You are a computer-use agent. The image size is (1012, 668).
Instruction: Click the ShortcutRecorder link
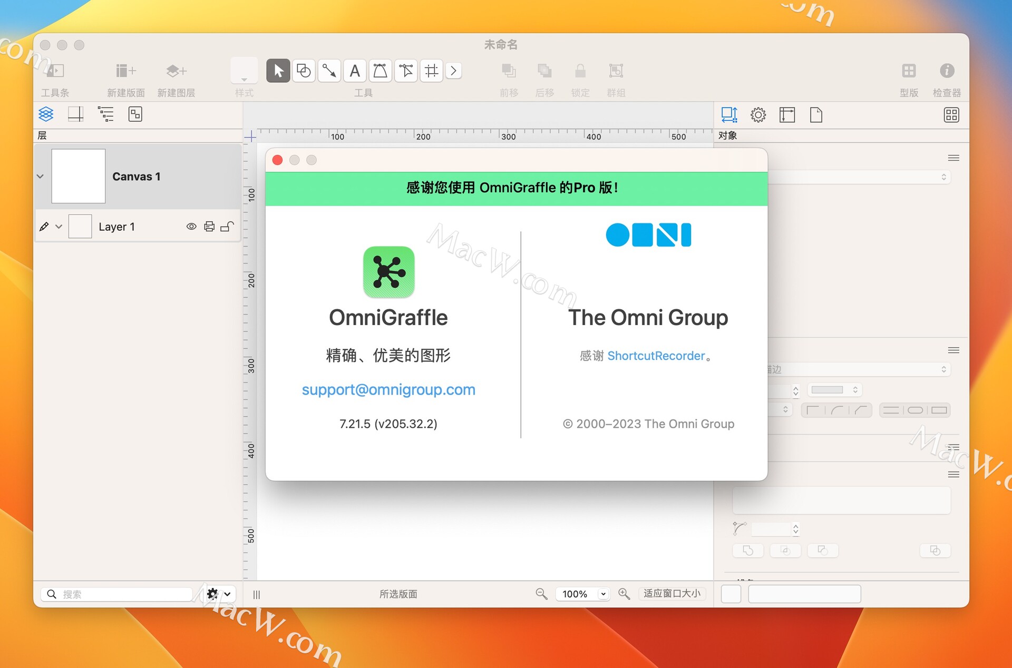pos(656,356)
